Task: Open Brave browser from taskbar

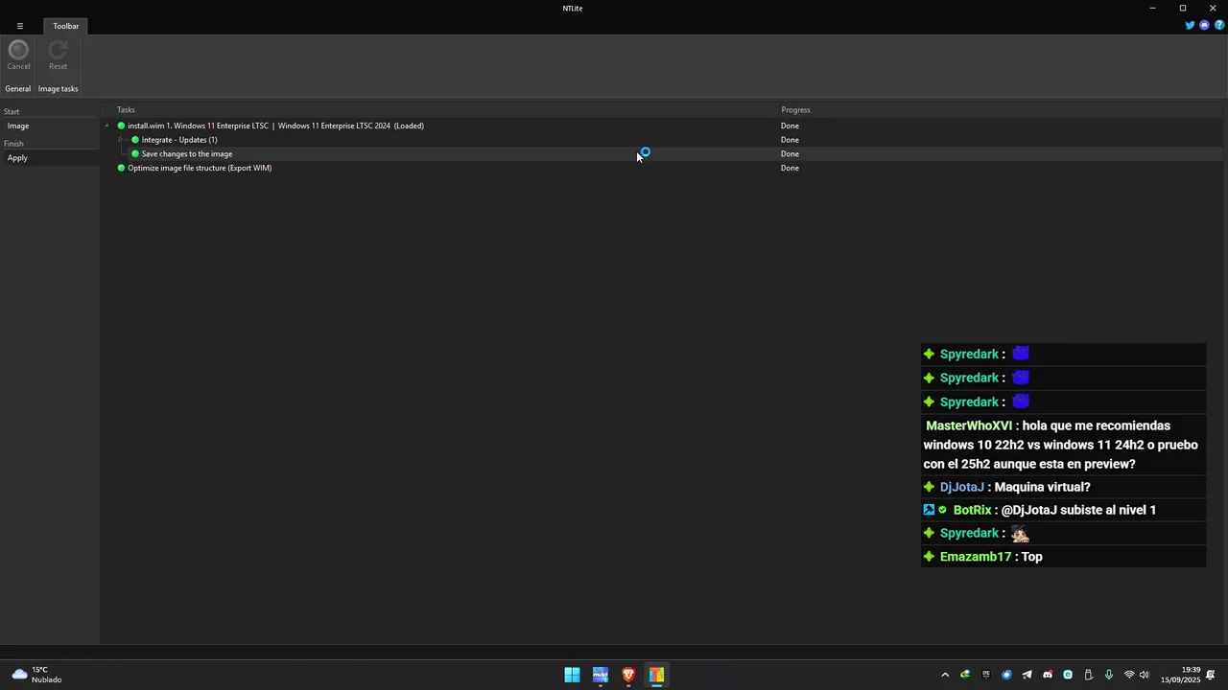Action: (x=628, y=675)
